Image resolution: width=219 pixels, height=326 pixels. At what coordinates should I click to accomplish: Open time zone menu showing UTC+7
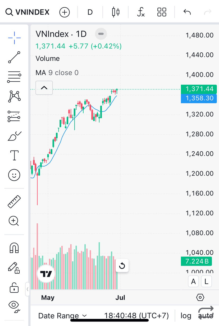tap(136, 315)
